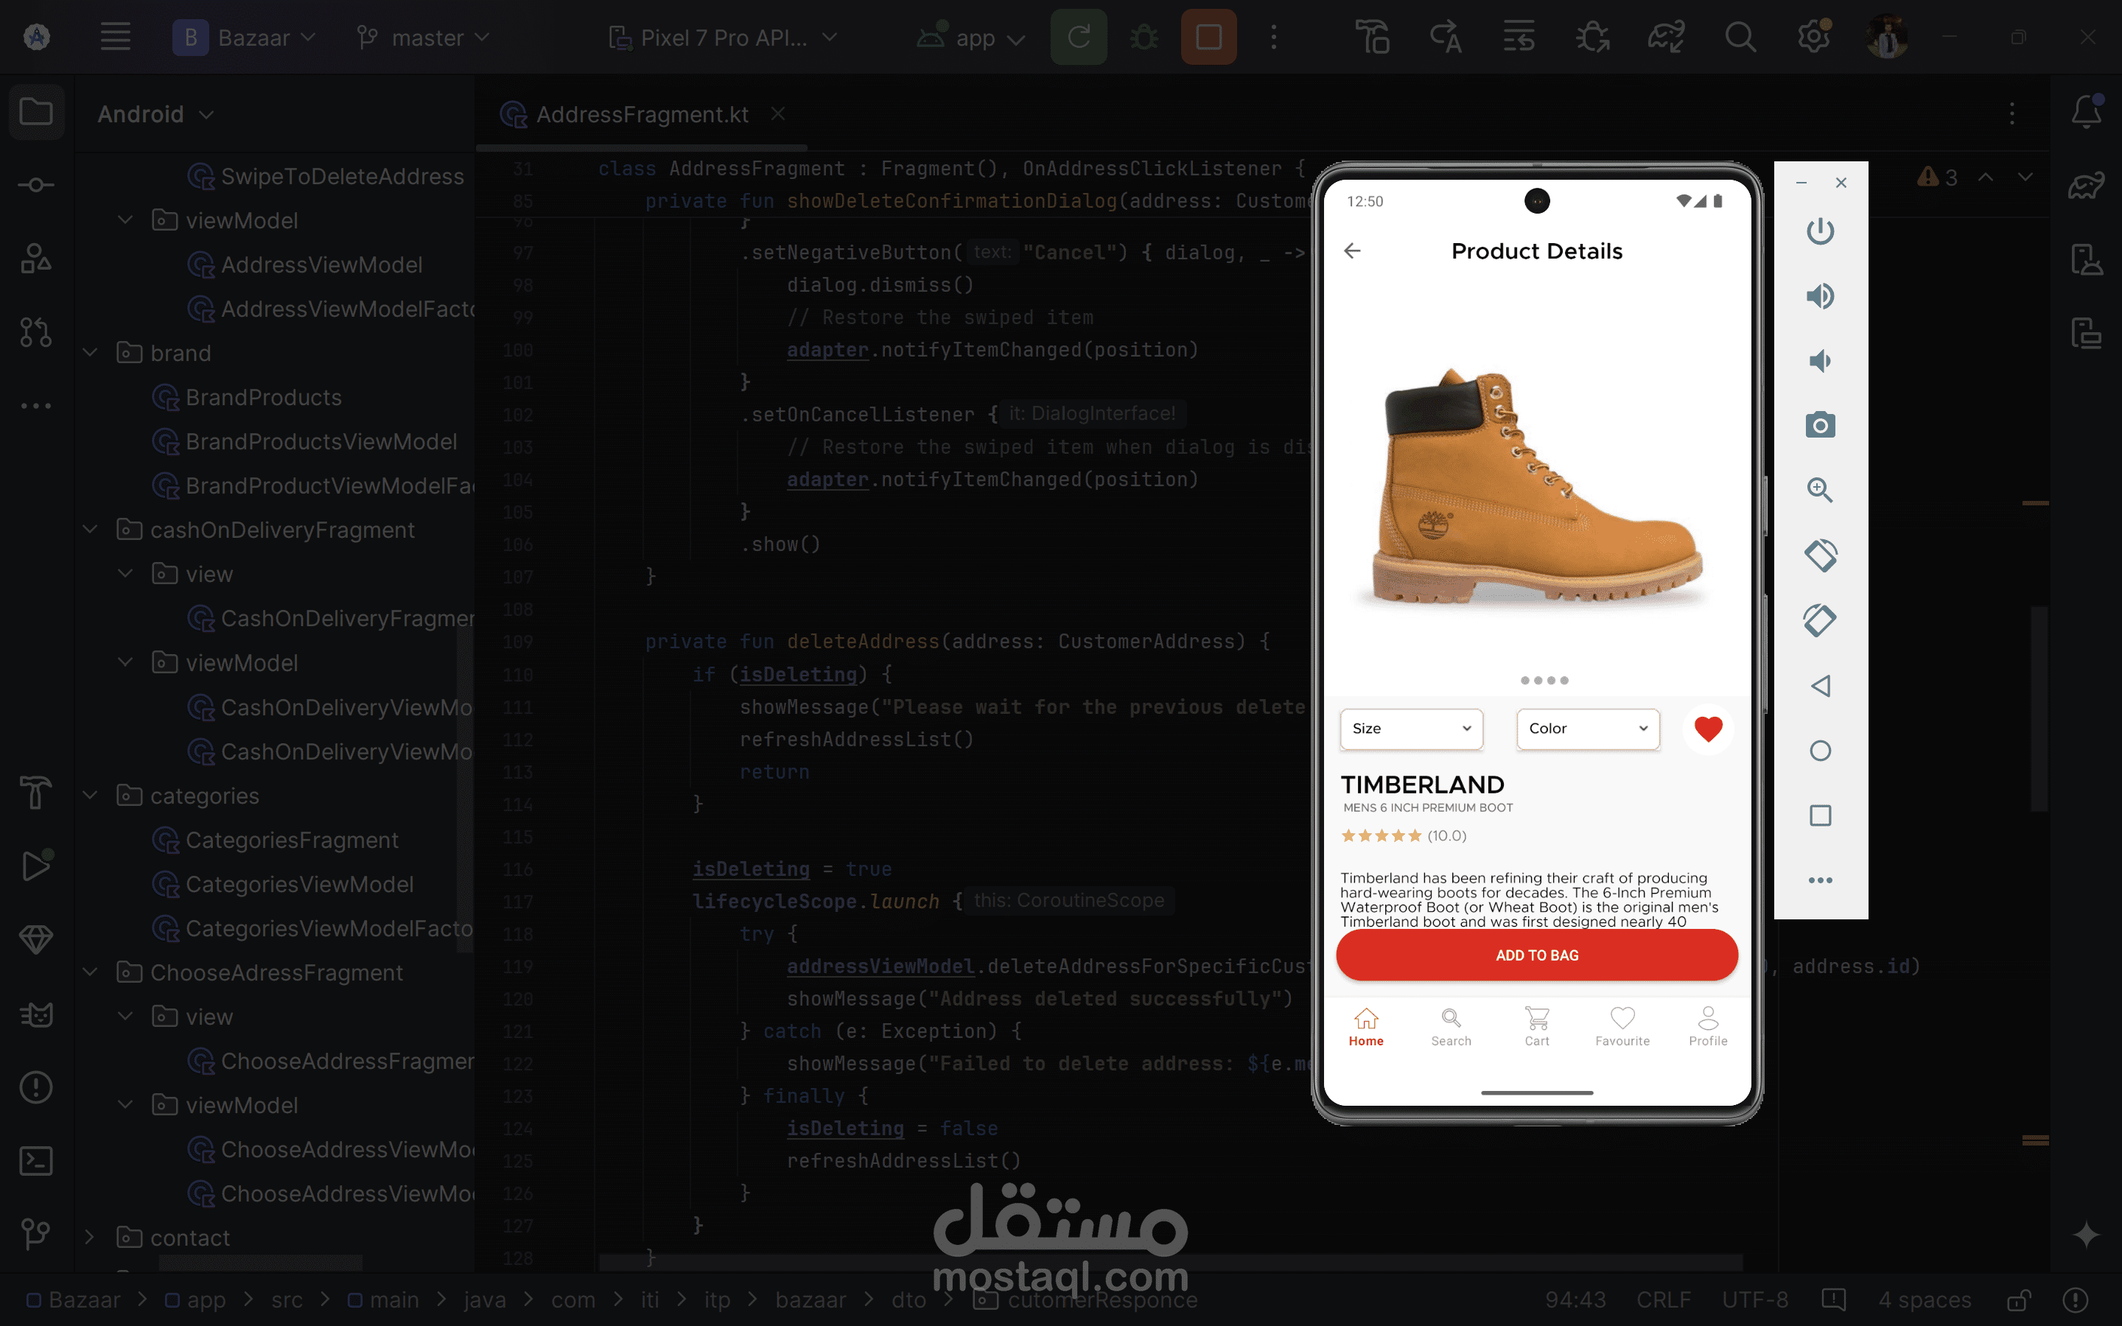Open the Terminal tool window
2122x1326 pixels.
[x=36, y=1161]
